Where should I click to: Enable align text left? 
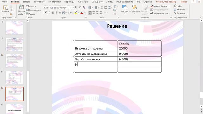(90, 13)
